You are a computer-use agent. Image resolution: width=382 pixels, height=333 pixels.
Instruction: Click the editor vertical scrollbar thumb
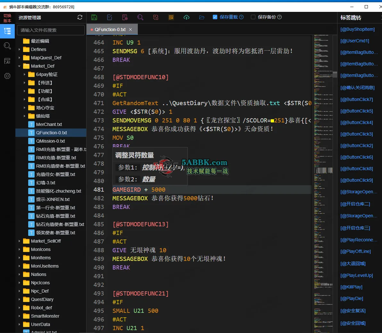click(x=335, y=75)
